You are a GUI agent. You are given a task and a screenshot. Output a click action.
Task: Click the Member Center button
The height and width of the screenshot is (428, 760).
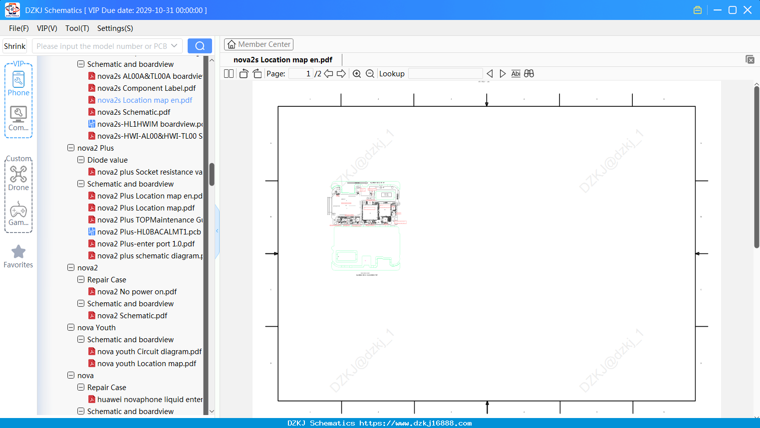coord(258,44)
